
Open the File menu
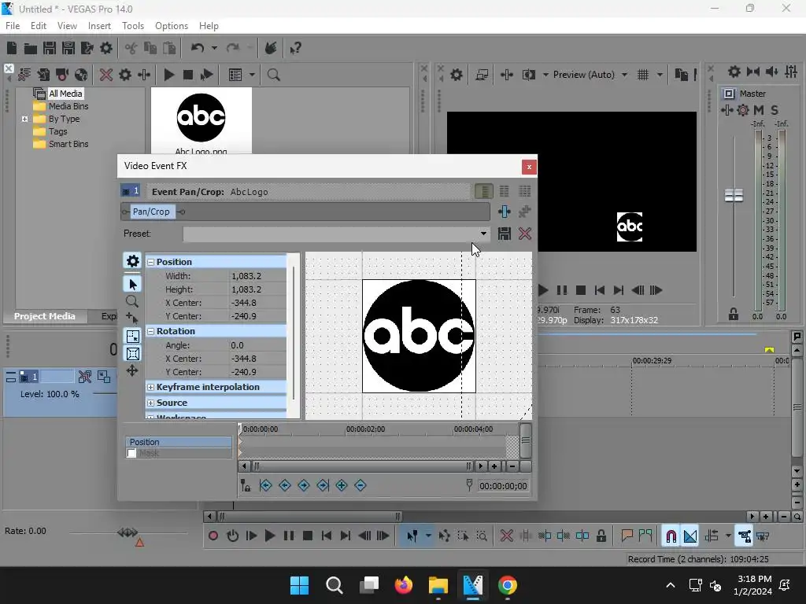coord(13,26)
